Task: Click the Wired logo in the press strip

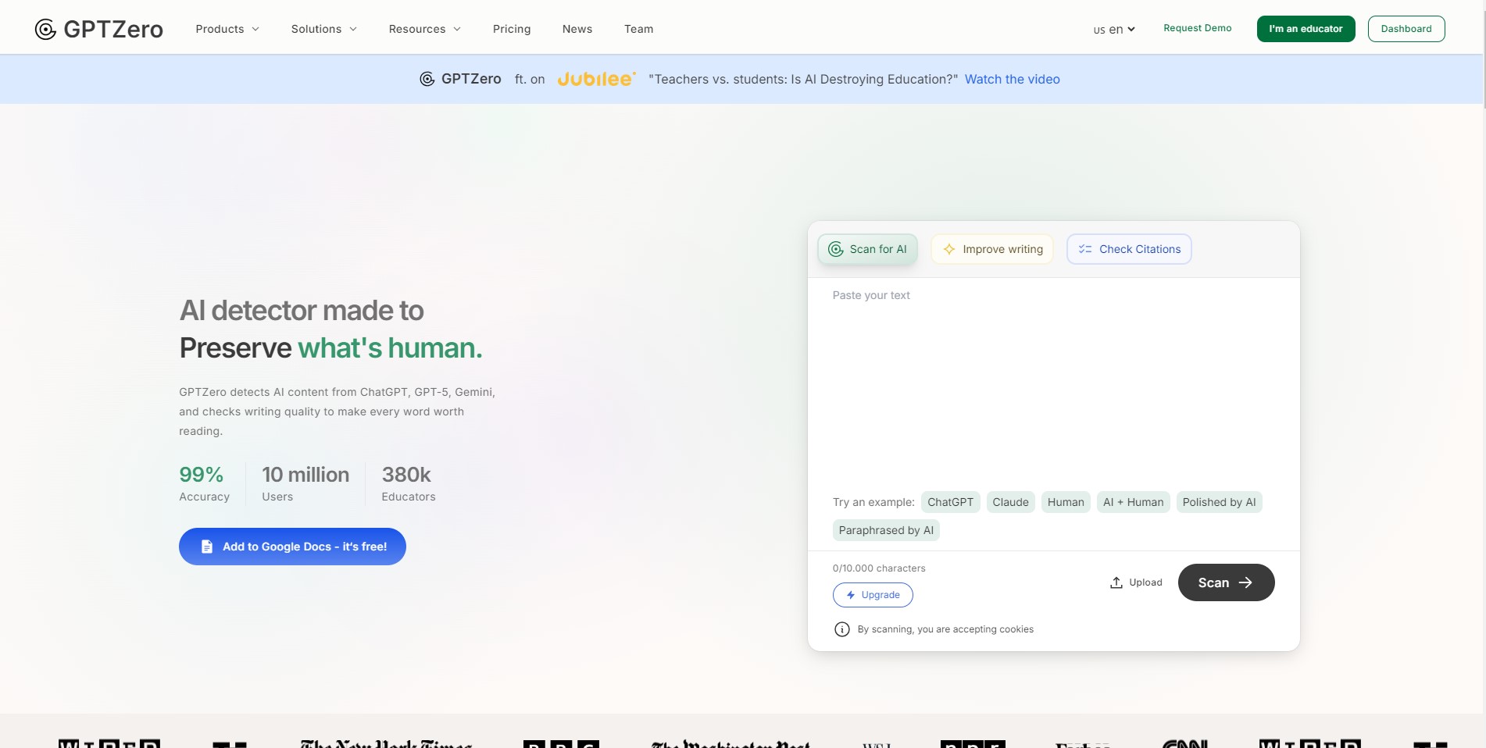Action: coord(109,743)
